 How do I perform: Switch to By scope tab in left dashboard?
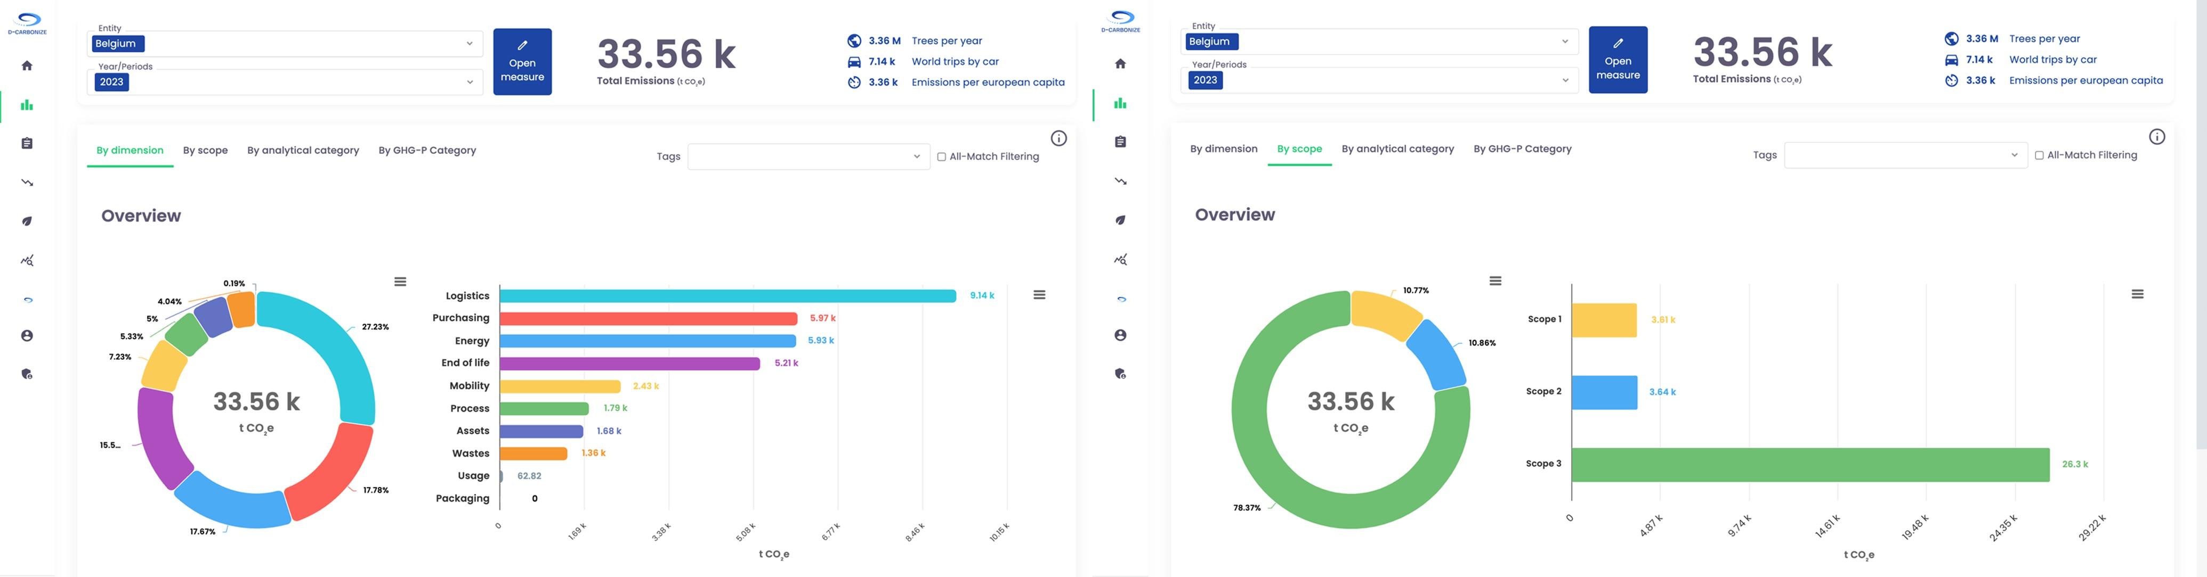[205, 150]
